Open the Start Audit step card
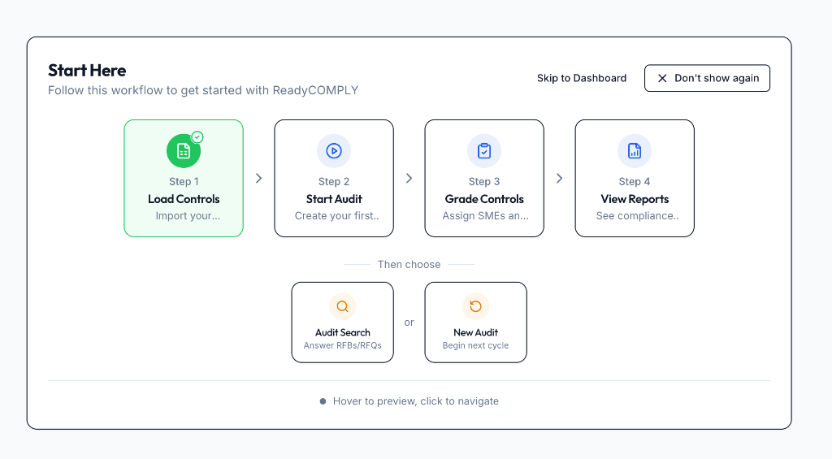The height and width of the screenshot is (459, 832). click(x=334, y=178)
